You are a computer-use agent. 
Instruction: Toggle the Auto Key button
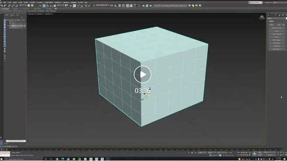click(260, 152)
